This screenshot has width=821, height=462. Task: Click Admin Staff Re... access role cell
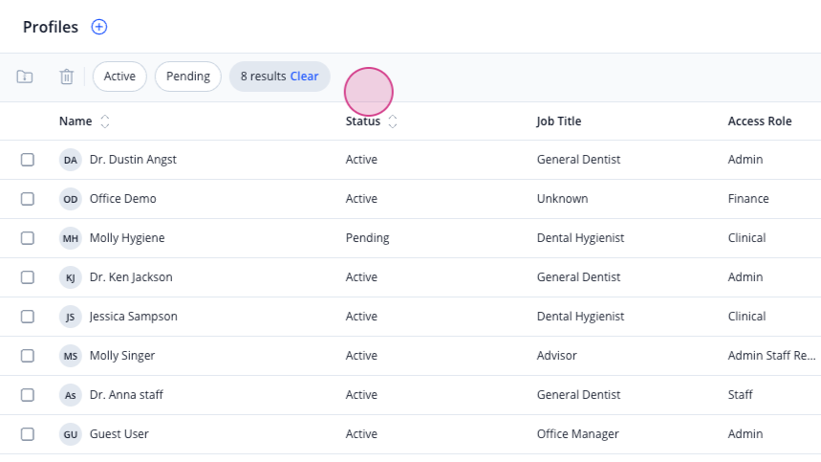tap(772, 356)
